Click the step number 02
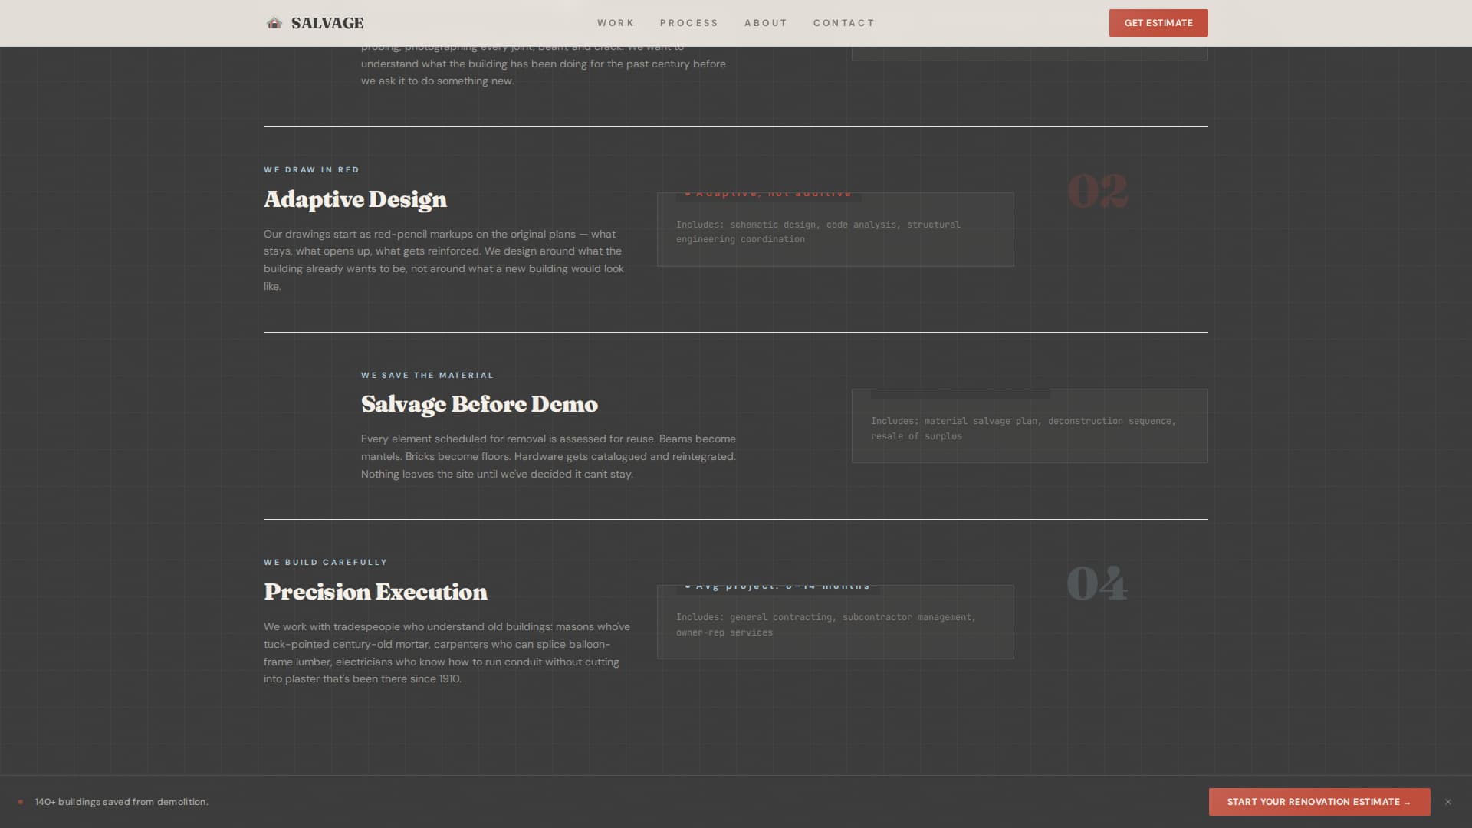 tap(1097, 191)
